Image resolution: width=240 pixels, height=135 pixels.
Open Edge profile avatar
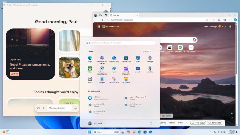pos(95,15)
